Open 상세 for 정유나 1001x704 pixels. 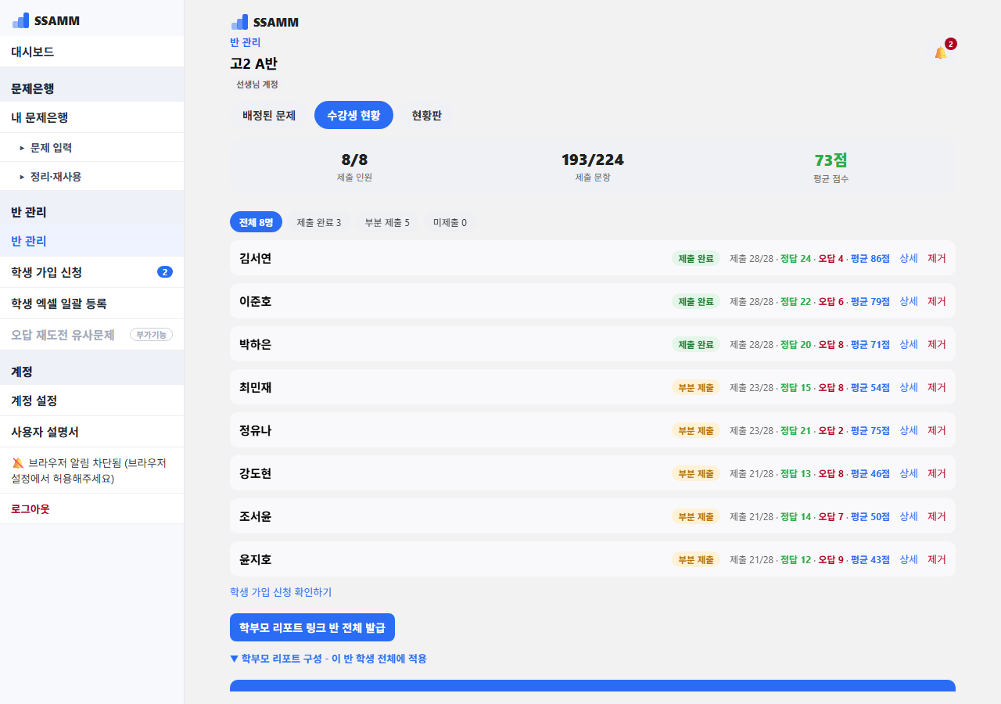[x=909, y=430]
